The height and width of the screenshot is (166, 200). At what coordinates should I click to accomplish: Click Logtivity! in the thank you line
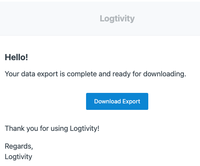[84, 128]
